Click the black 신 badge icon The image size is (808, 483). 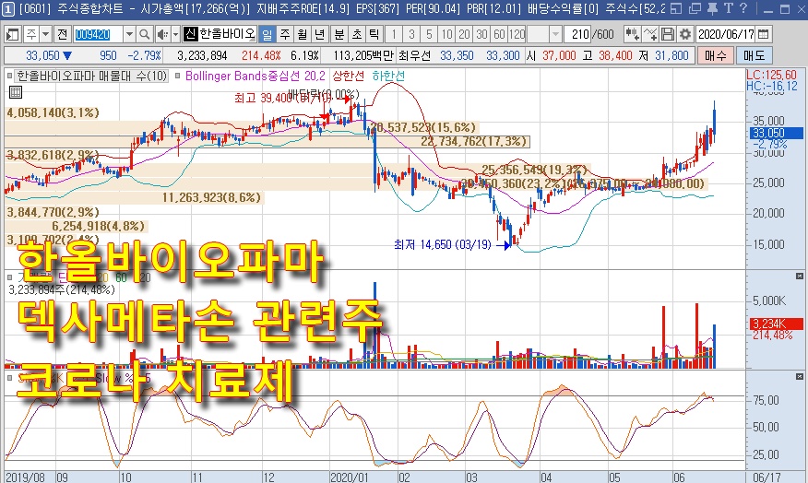click(x=191, y=34)
